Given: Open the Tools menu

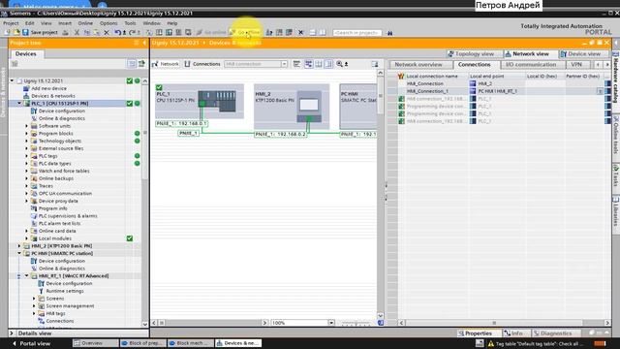Looking at the screenshot, I should coord(130,23).
